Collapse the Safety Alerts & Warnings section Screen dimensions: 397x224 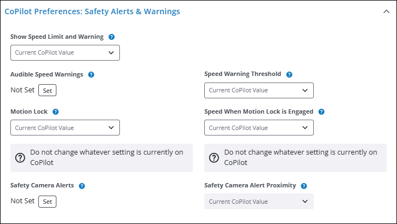tap(386, 11)
